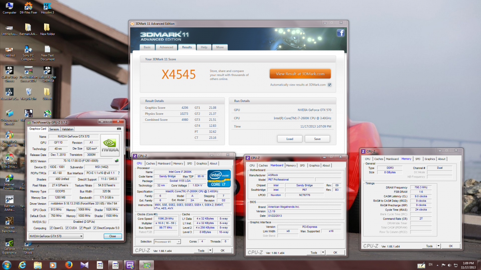
Task: Toggle the DirectCompute 5.0 checkbox
Action: pos(95,228)
